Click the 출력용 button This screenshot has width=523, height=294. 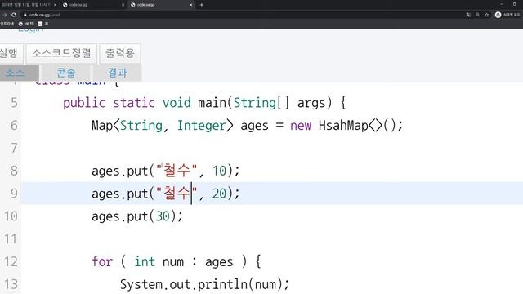tap(120, 53)
